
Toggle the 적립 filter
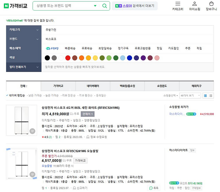click(199, 48)
